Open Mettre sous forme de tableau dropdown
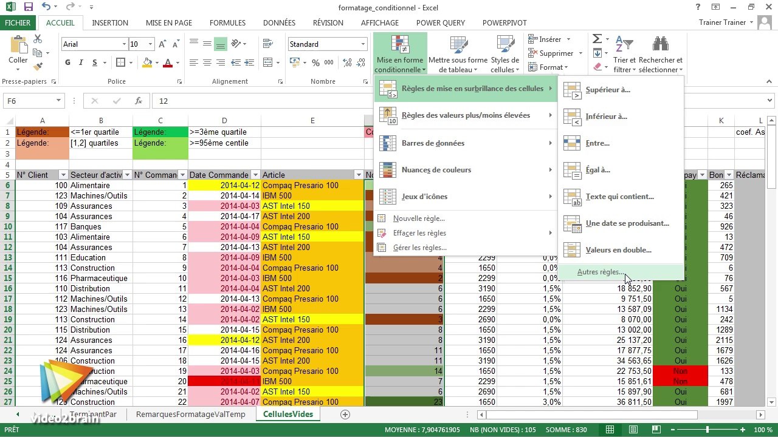The height and width of the screenshot is (437, 778). point(458,53)
